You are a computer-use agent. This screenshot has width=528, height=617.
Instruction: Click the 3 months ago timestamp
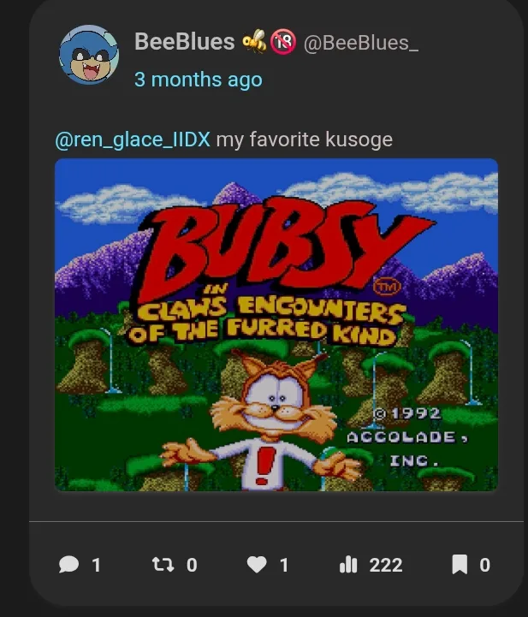pos(199,80)
